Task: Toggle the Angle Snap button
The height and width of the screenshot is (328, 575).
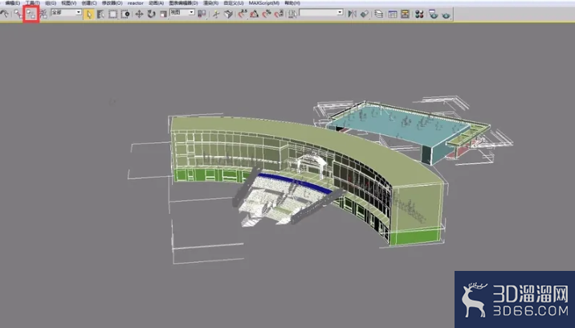Action: [x=255, y=14]
